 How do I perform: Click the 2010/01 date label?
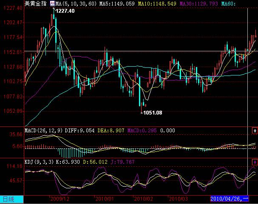pyautogui.click(x=105, y=199)
